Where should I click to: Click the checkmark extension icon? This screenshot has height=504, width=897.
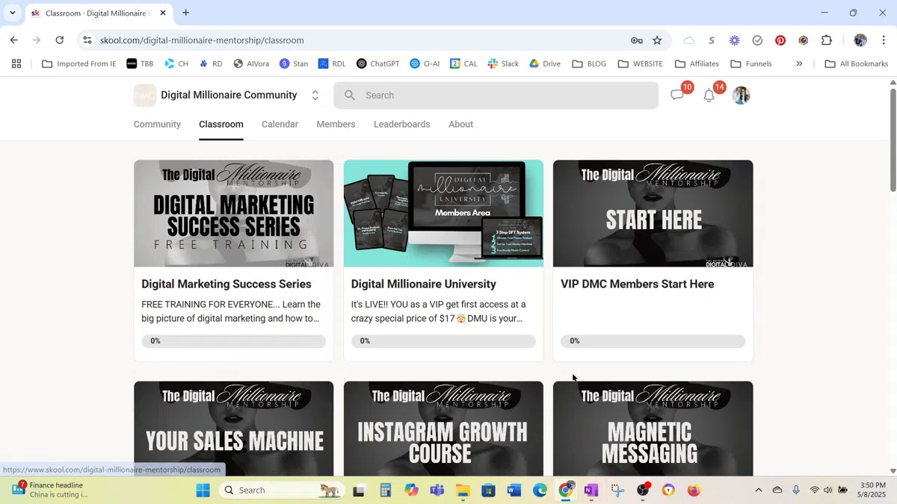[757, 40]
